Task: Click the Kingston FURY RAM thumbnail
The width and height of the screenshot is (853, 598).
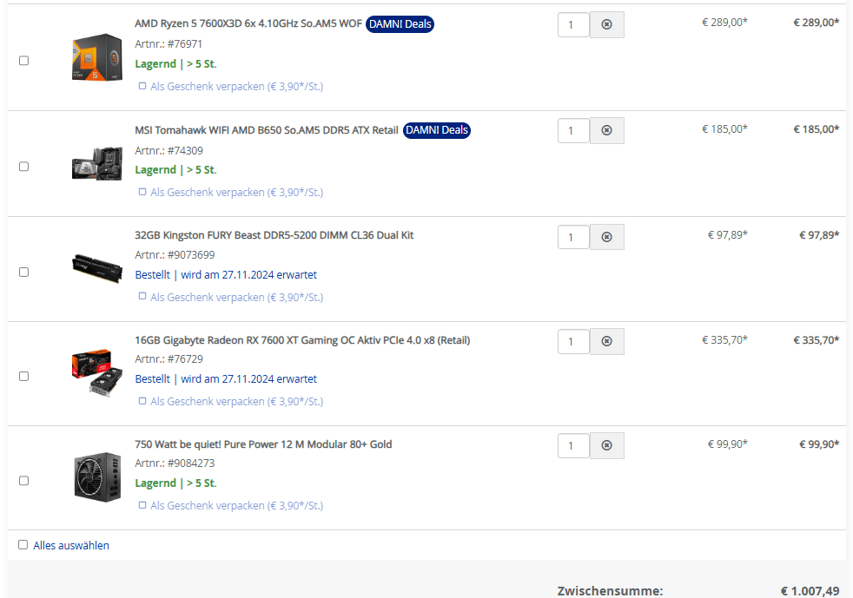Action: click(96, 268)
